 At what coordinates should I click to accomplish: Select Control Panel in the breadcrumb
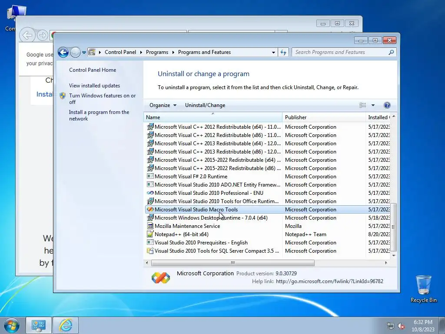(x=120, y=52)
